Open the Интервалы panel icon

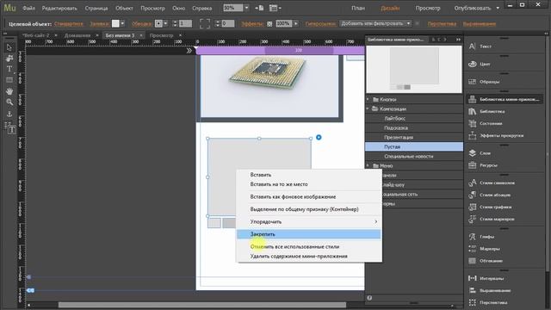coord(473,278)
